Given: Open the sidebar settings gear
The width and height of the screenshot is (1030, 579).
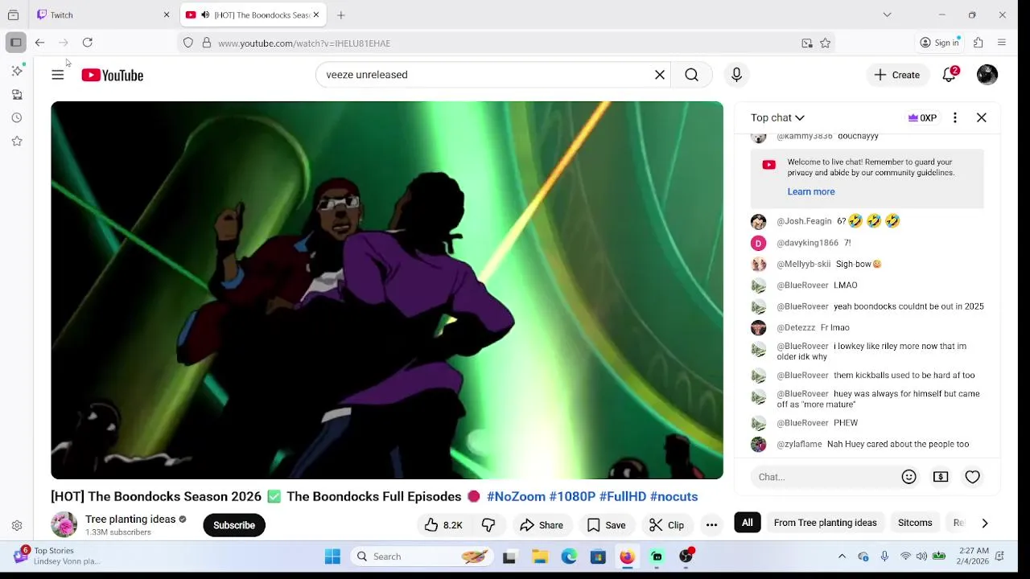Looking at the screenshot, I should (17, 526).
